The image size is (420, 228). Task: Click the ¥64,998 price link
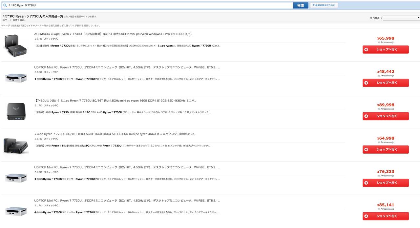pos(386,138)
